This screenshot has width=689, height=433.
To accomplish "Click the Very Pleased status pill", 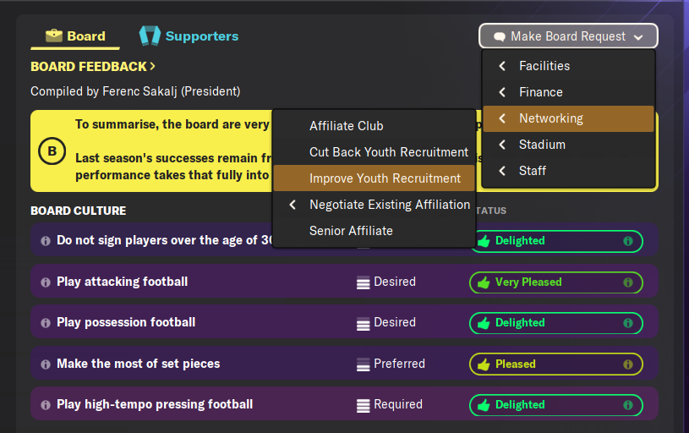I will tap(556, 282).
